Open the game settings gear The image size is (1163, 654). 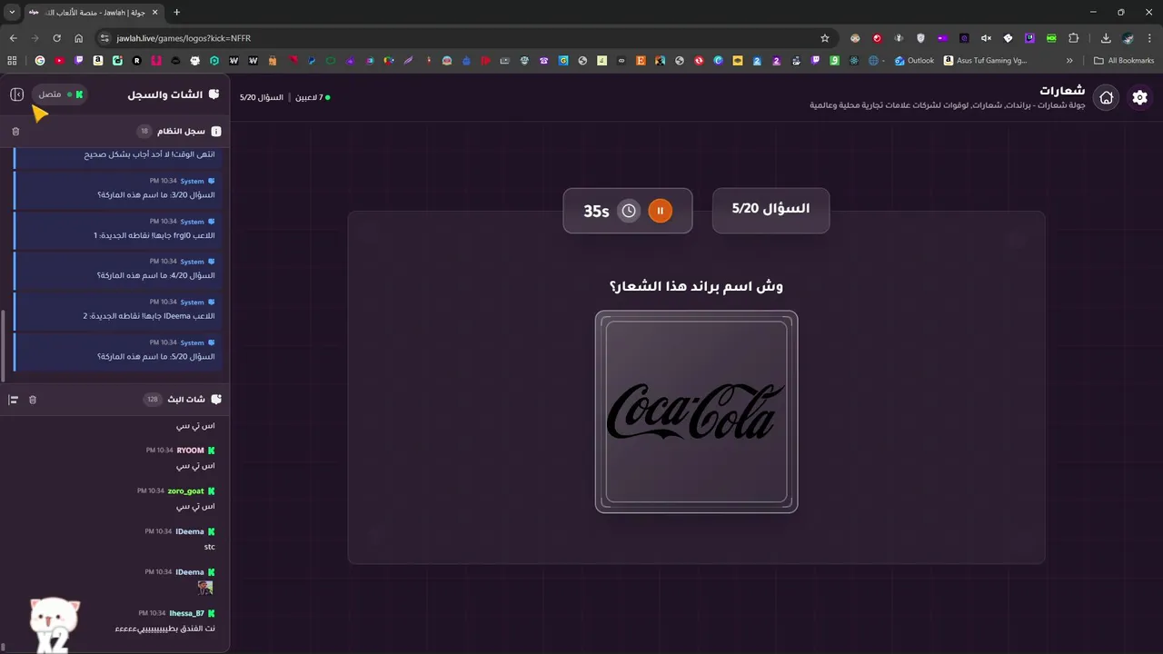[1139, 98]
